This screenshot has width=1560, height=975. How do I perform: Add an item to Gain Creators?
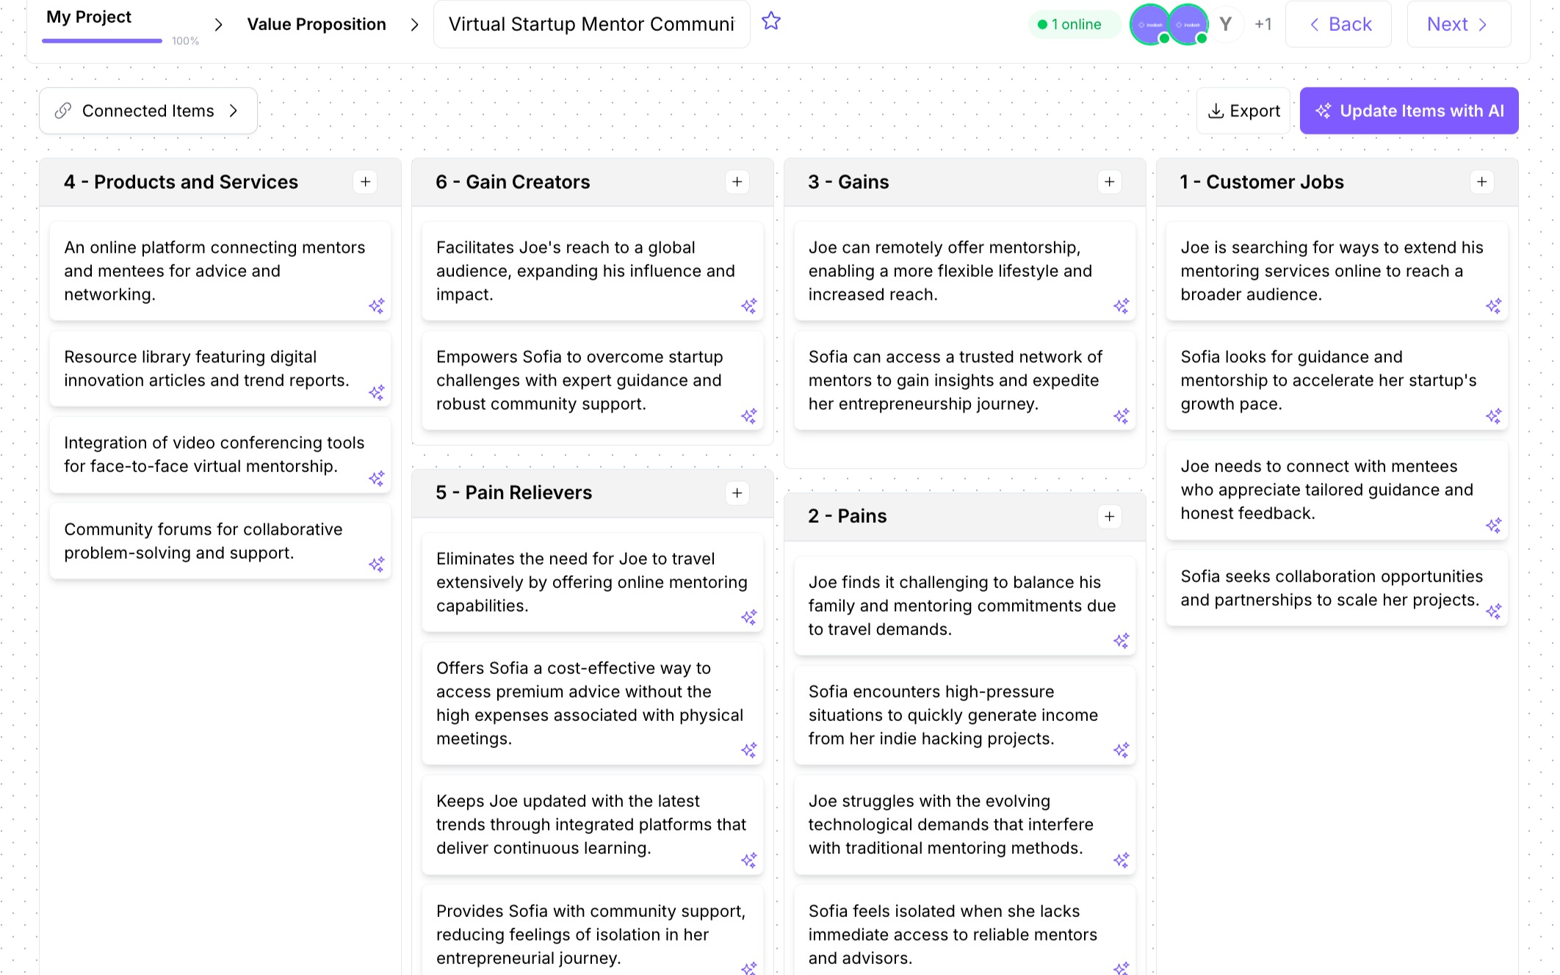pyautogui.click(x=737, y=181)
